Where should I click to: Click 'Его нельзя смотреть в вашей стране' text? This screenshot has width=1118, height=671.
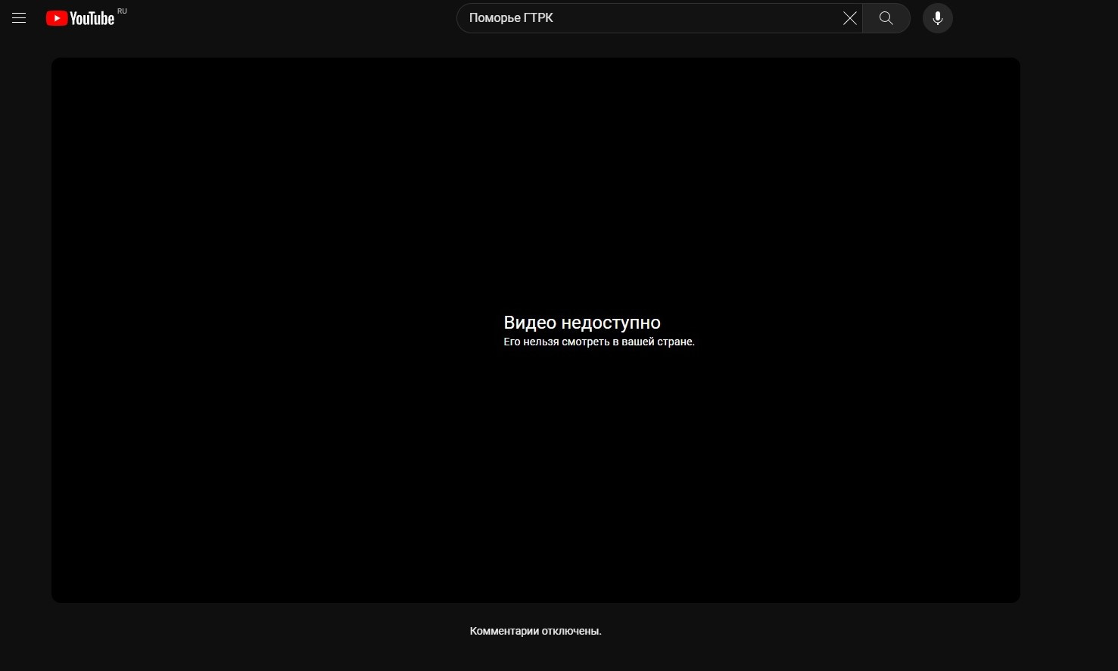coord(599,342)
